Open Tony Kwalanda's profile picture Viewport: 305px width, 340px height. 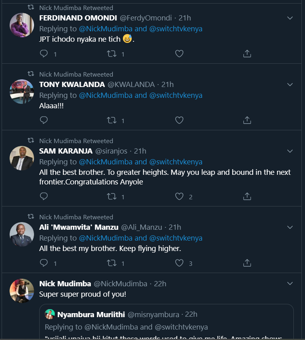coord(22,92)
